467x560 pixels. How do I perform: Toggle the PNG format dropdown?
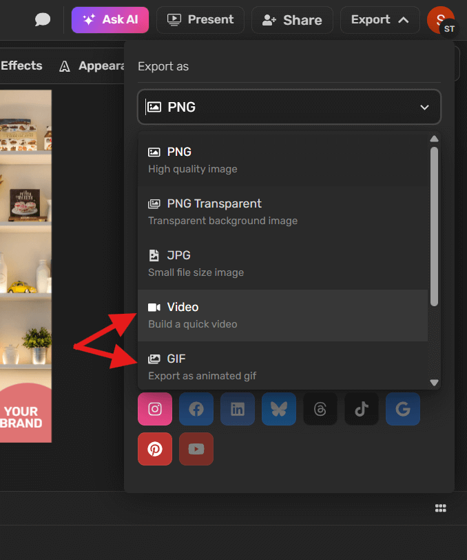289,107
